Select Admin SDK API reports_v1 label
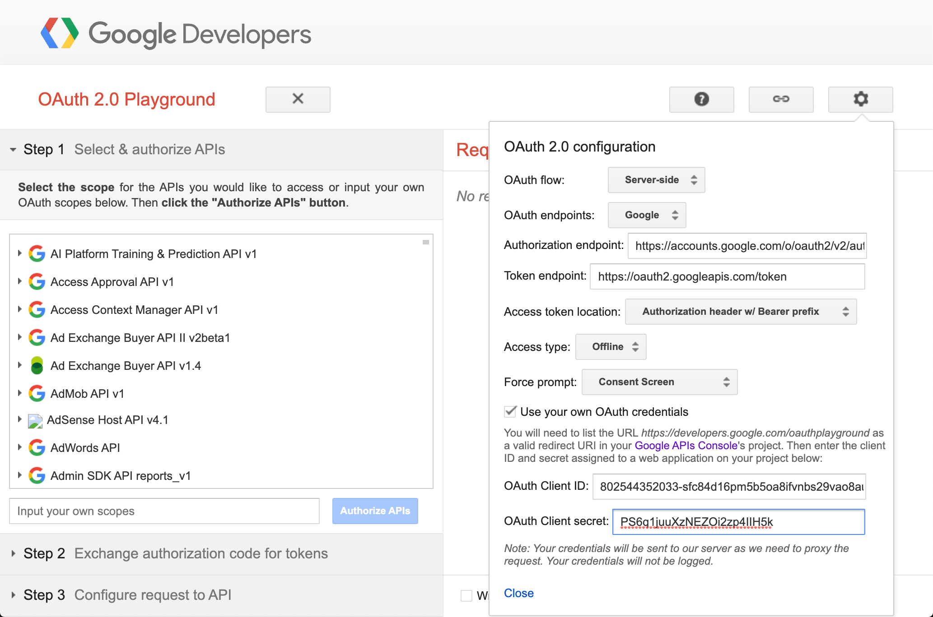Viewport: 933px width, 617px height. point(121,476)
